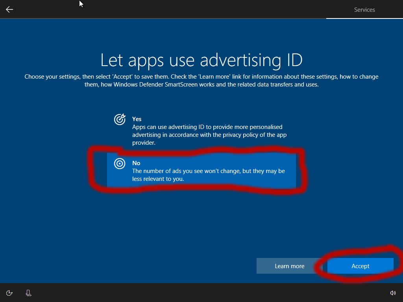Click the 'Let apps use advertising ID' heading

201,60
